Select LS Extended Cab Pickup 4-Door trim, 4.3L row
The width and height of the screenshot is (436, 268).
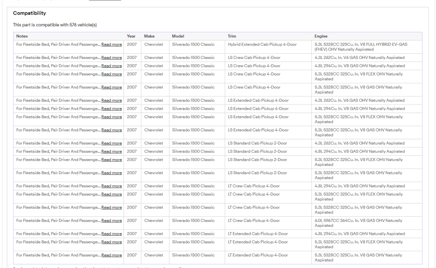point(258,100)
